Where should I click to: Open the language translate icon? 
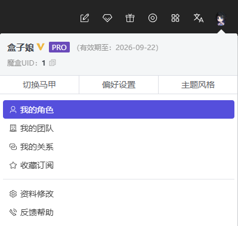[x=199, y=18]
